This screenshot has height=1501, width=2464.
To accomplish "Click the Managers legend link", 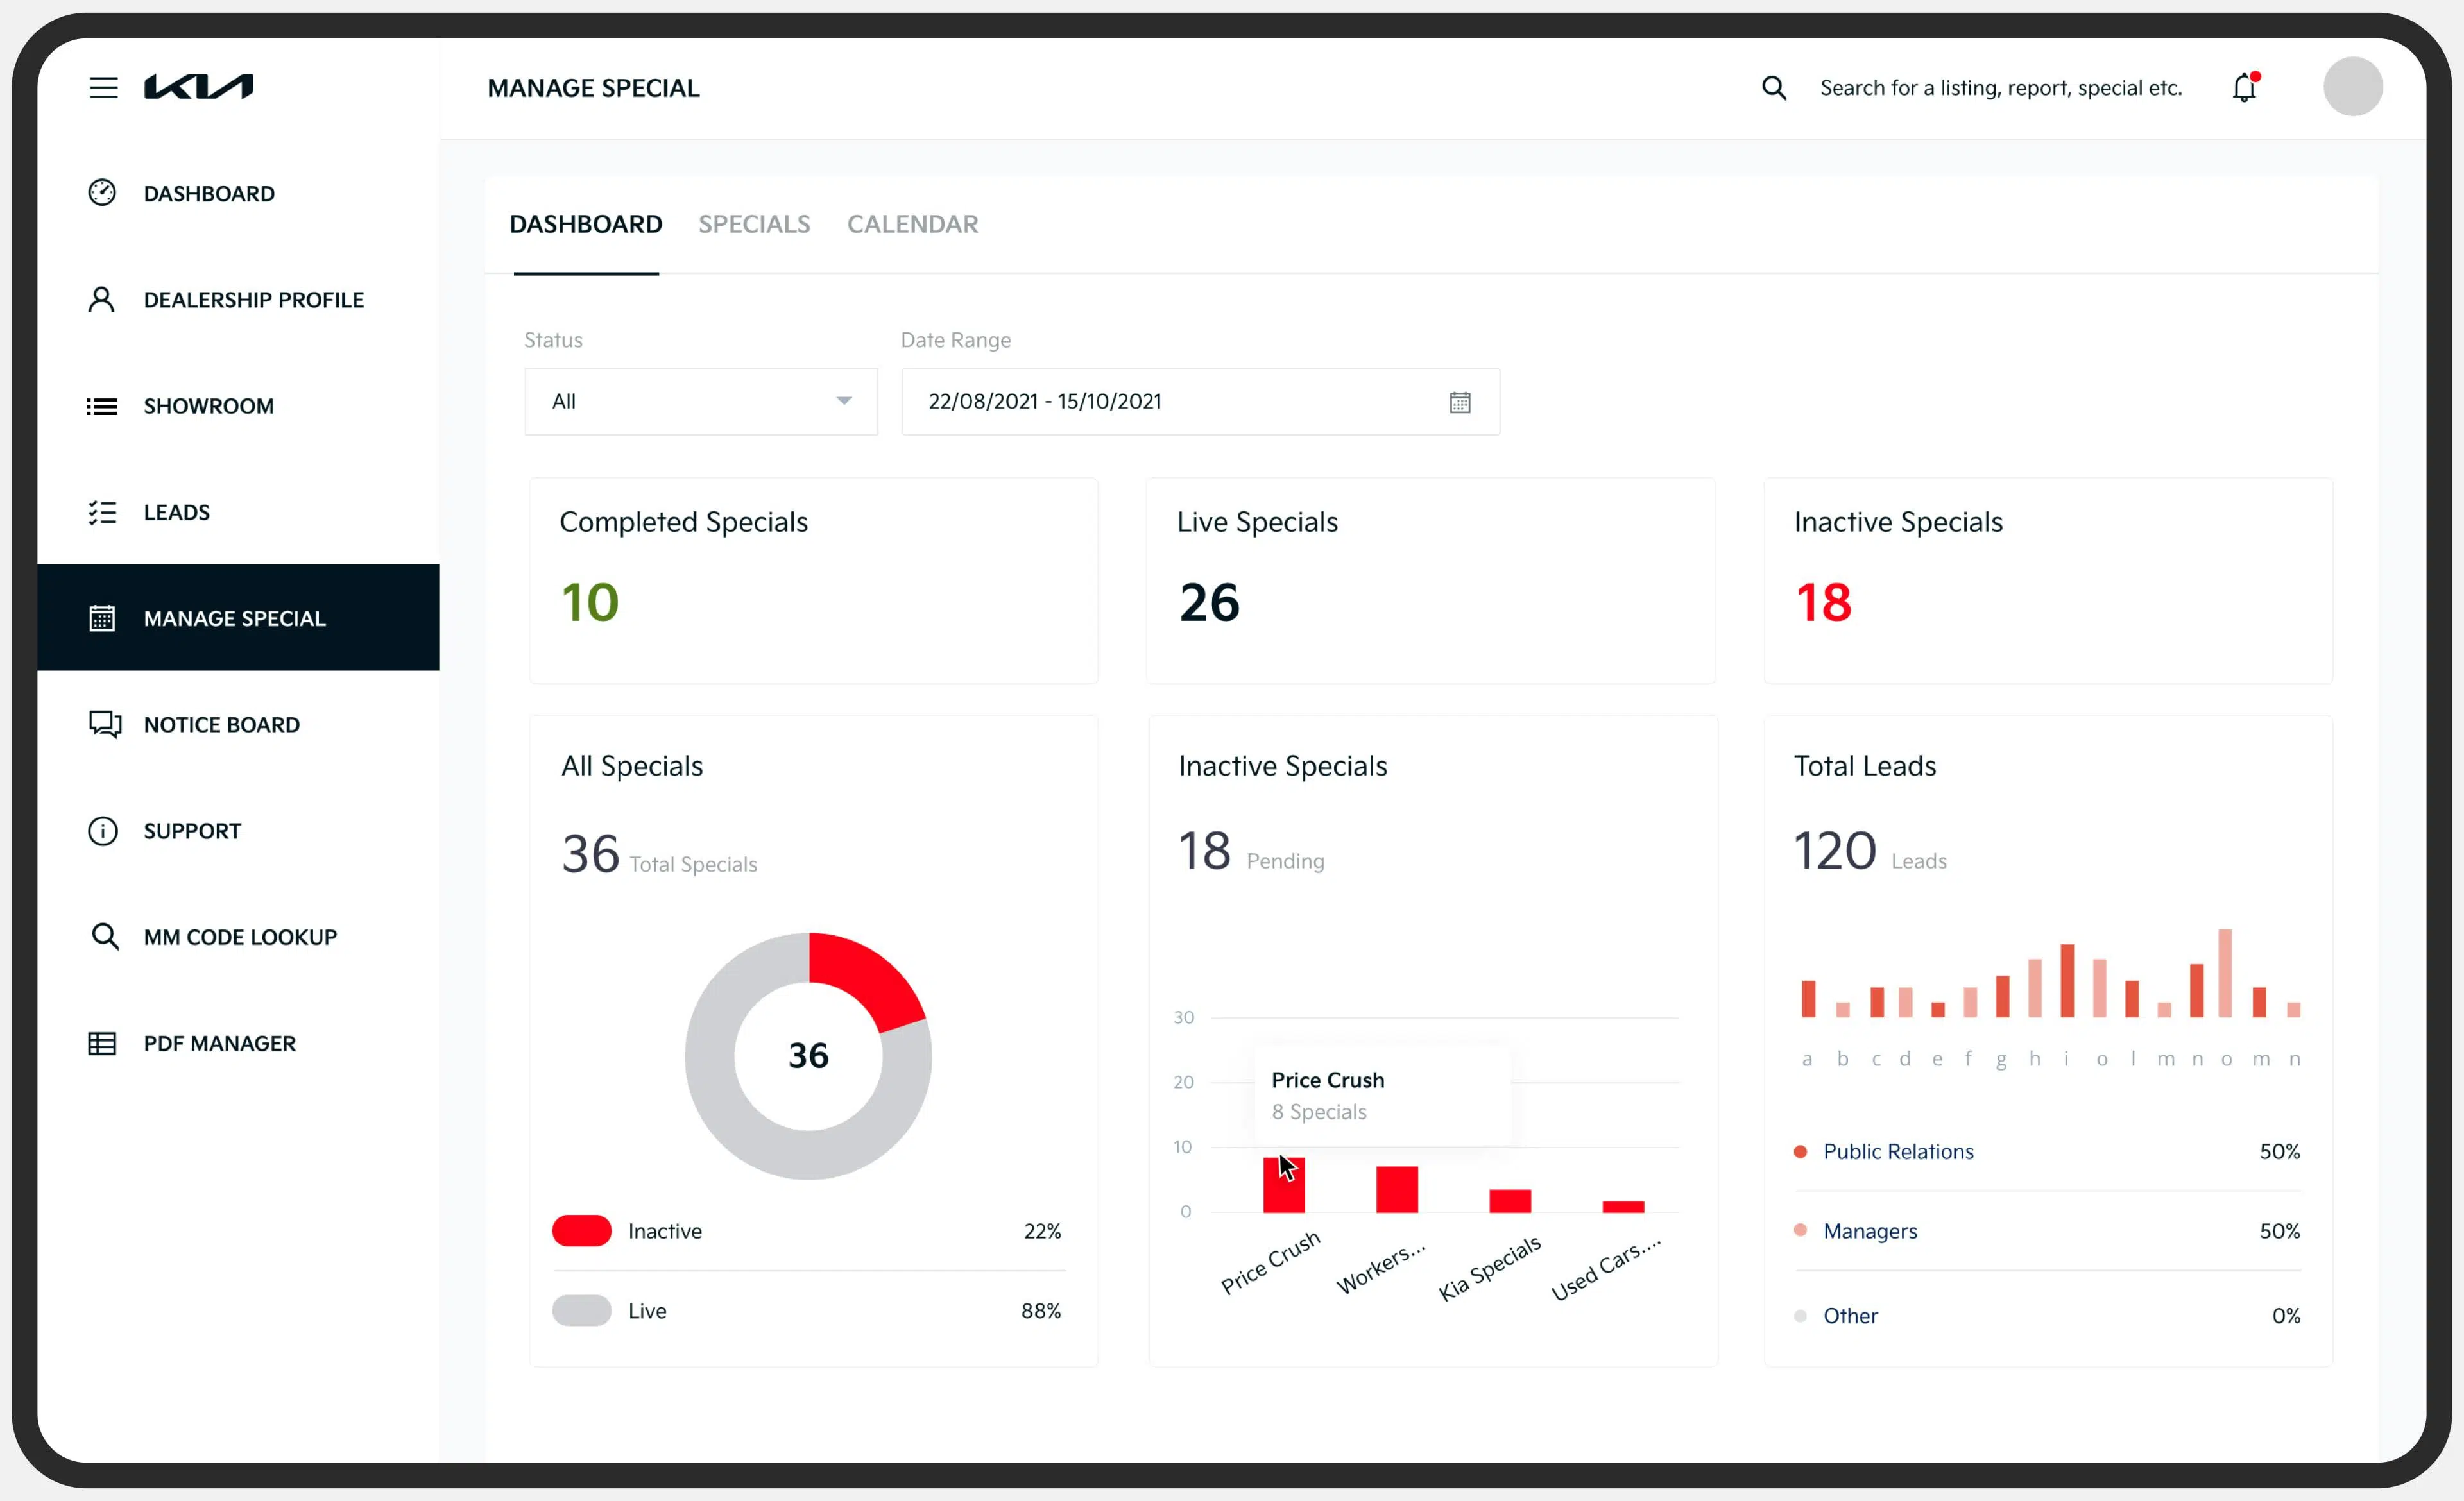I will point(1870,1231).
